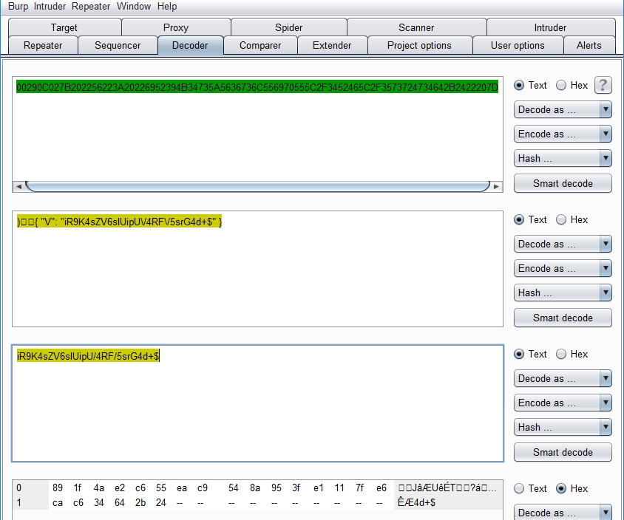Open Decode as dropdown in second panel

[563, 244]
